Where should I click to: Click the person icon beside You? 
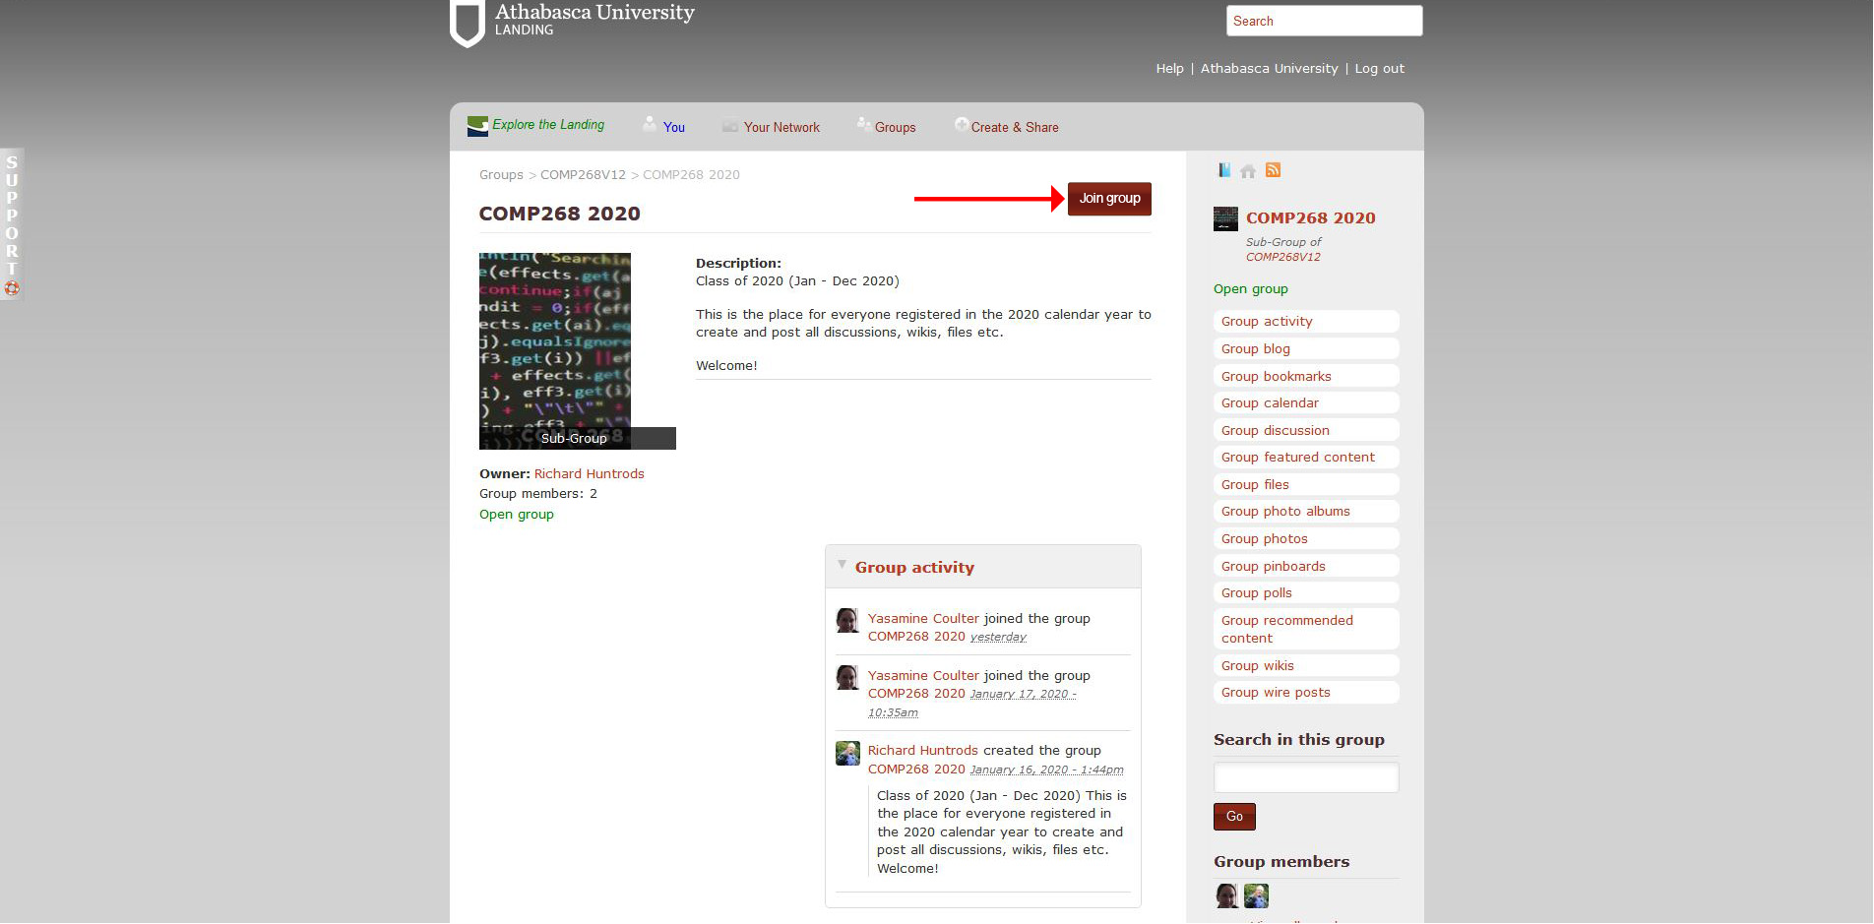click(x=650, y=124)
